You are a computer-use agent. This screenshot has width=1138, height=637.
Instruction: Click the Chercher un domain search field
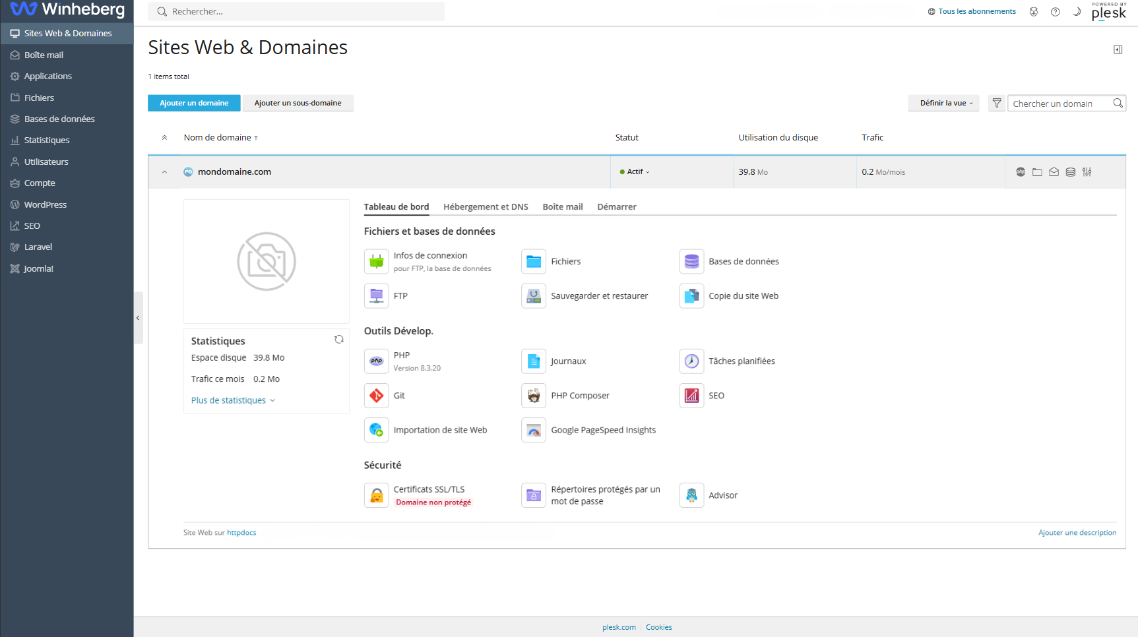[x=1059, y=104]
